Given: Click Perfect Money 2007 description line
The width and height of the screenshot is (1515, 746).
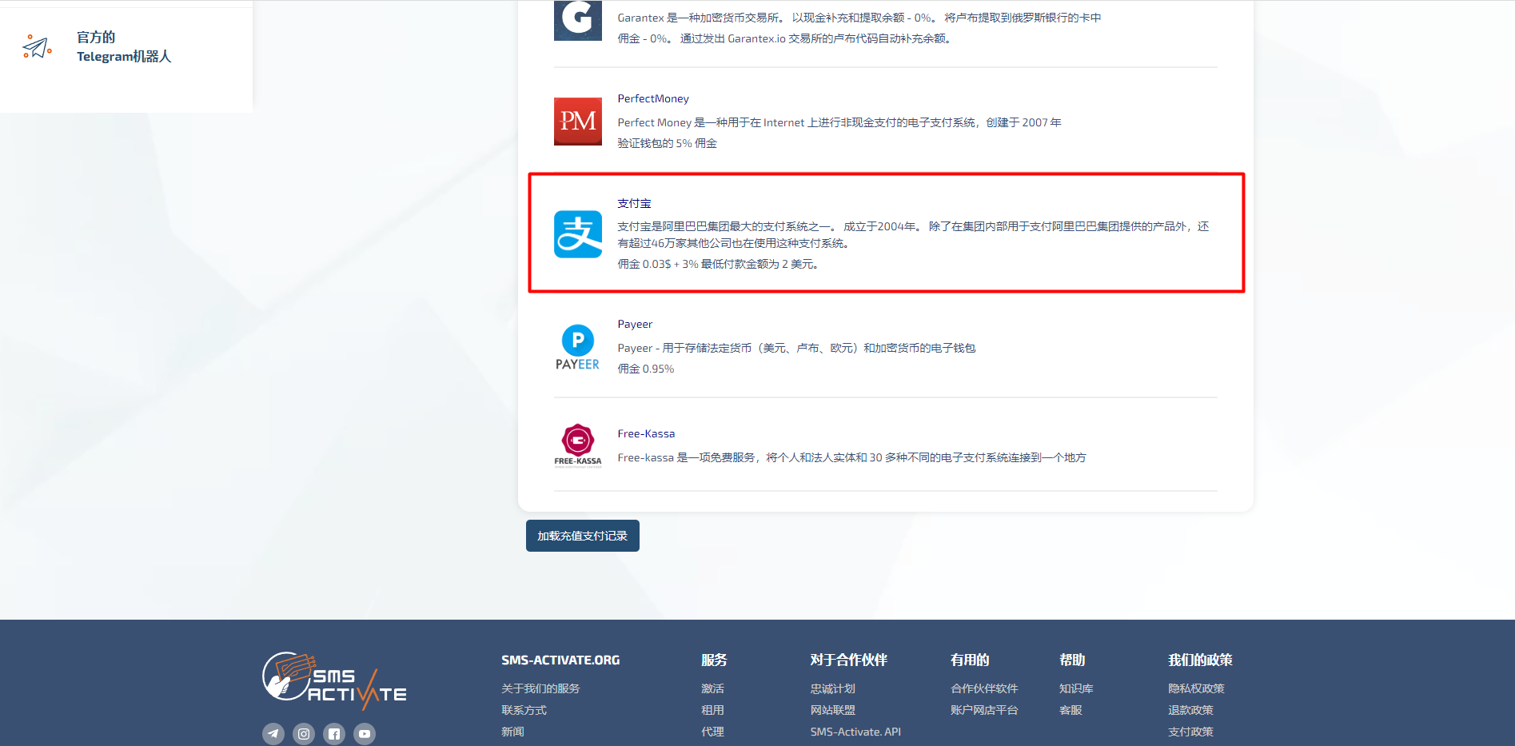Looking at the screenshot, I should tap(839, 122).
